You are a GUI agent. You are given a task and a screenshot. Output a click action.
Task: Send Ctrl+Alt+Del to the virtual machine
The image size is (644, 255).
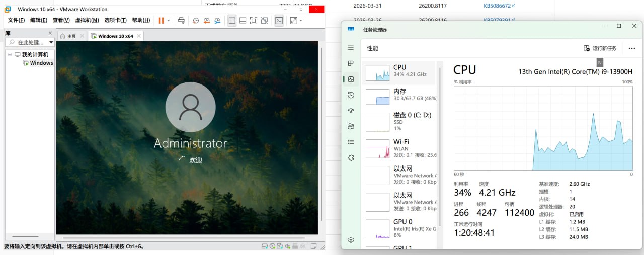point(181,21)
